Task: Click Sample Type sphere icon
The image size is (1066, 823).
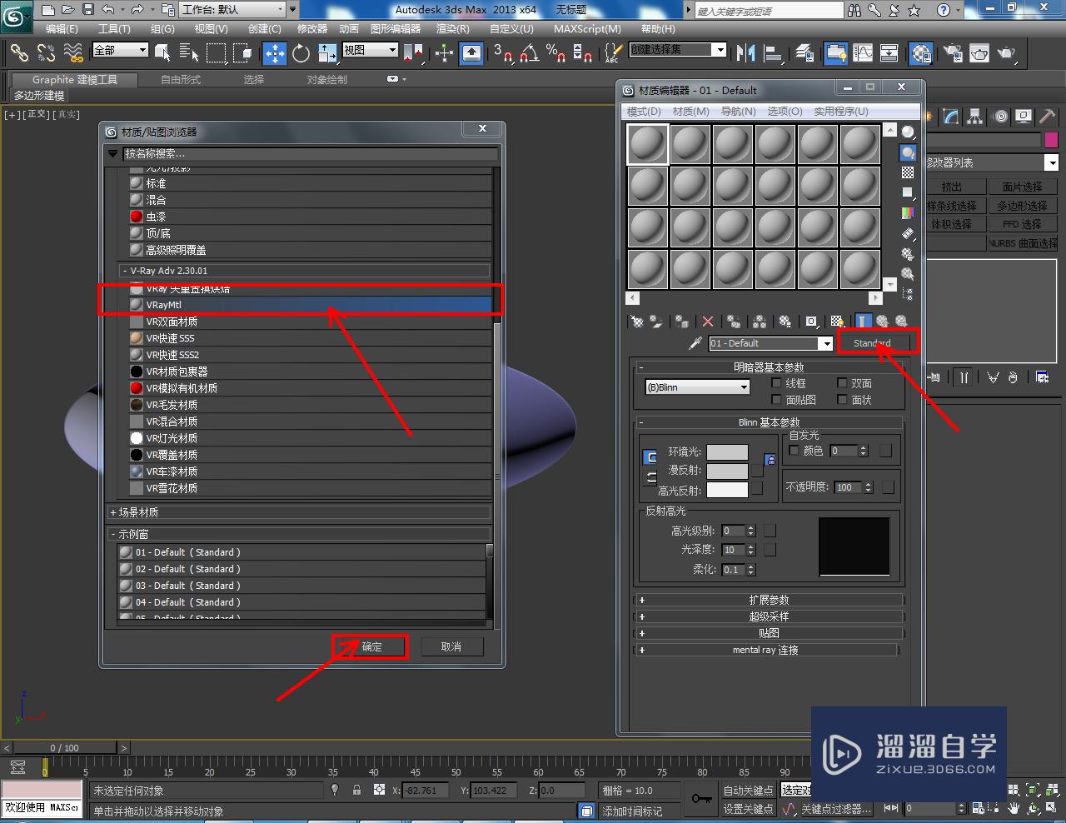Action: point(908,132)
